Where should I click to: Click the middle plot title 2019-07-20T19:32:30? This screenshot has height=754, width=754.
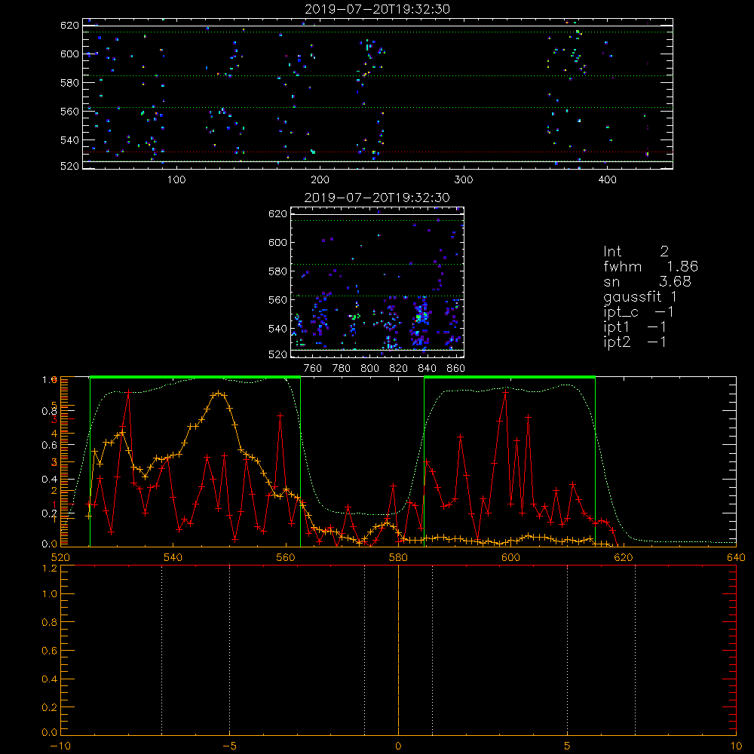click(377, 198)
